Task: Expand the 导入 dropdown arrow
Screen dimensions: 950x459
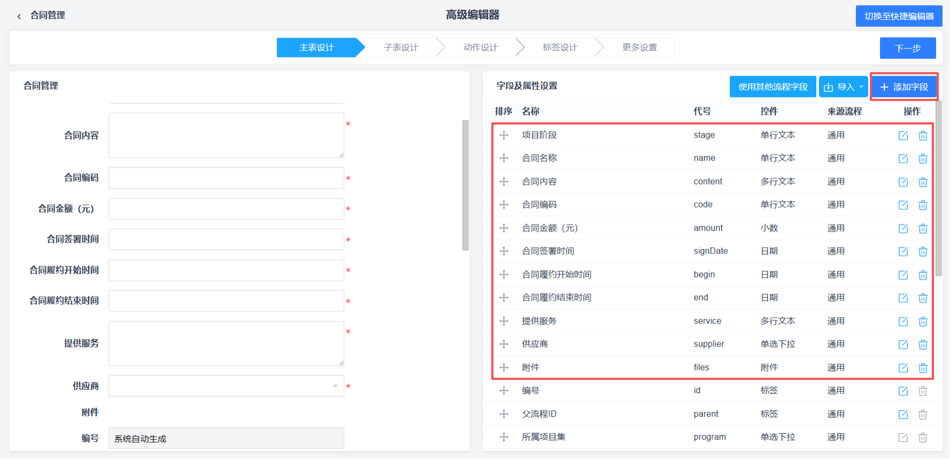Action: click(x=861, y=87)
